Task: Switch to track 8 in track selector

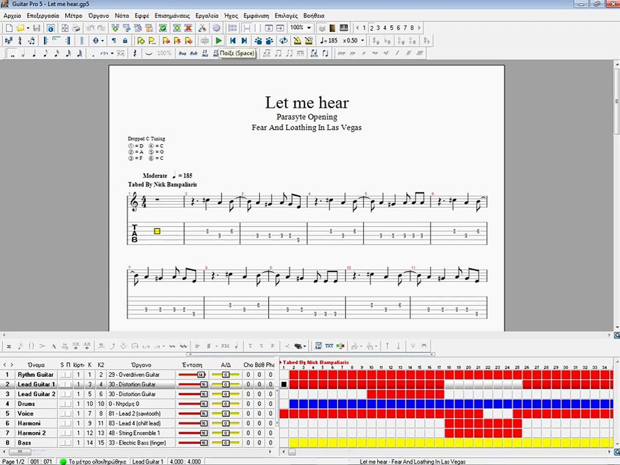Action: (x=412, y=28)
